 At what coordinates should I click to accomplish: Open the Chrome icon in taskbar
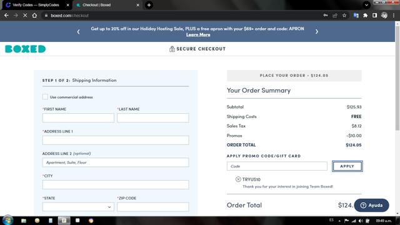click(x=91, y=221)
